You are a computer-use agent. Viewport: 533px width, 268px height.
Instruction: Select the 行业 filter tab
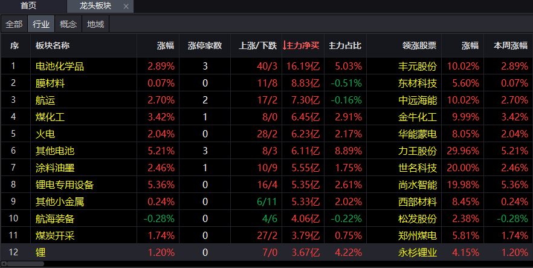(41, 24)
